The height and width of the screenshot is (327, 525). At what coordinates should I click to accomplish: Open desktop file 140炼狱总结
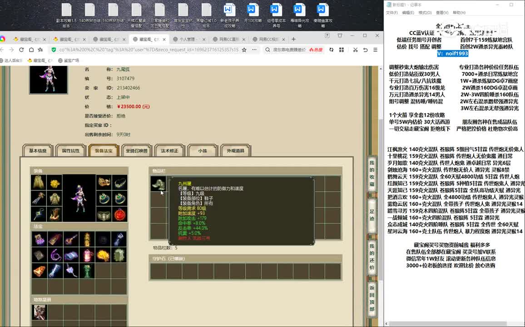tap(90, 13)
